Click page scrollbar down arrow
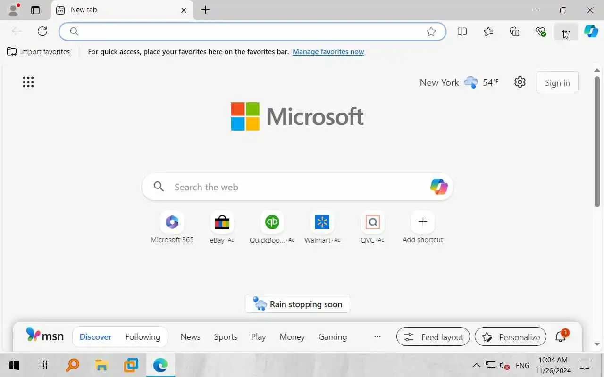 pyautogui.click(x=597, y=344)
